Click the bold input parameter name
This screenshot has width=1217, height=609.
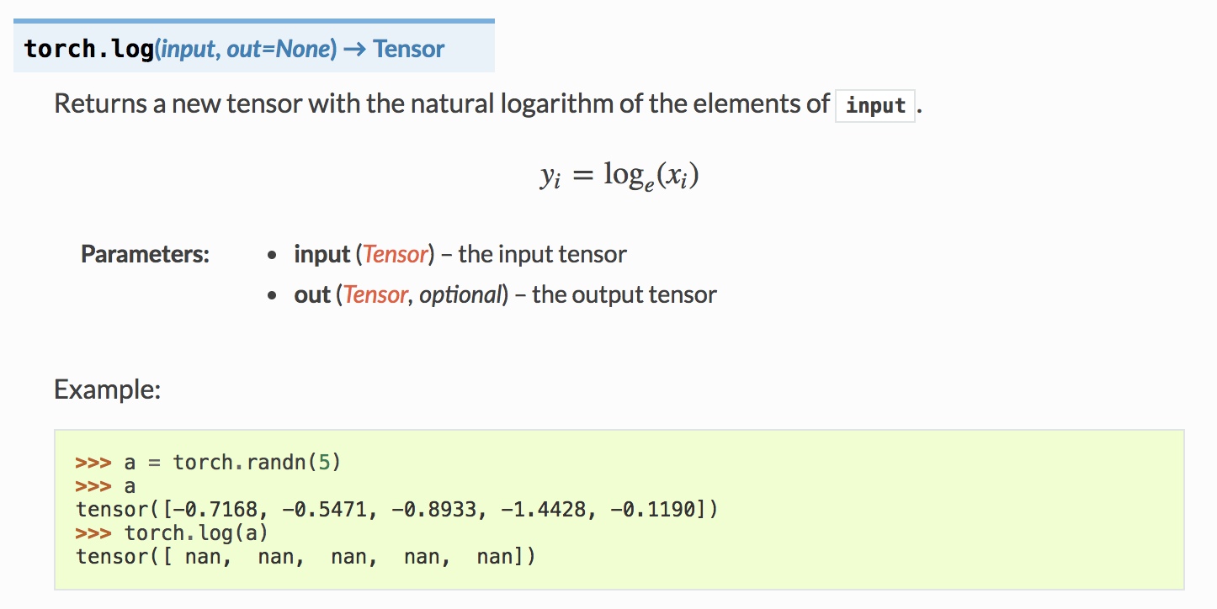coord(322,254)
